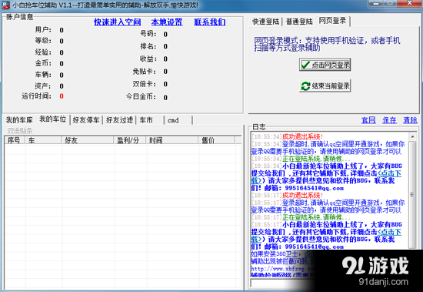Click the 盈利/分 column header
The width and height of the screenshot is (423, 292).
tap(129, 140)
